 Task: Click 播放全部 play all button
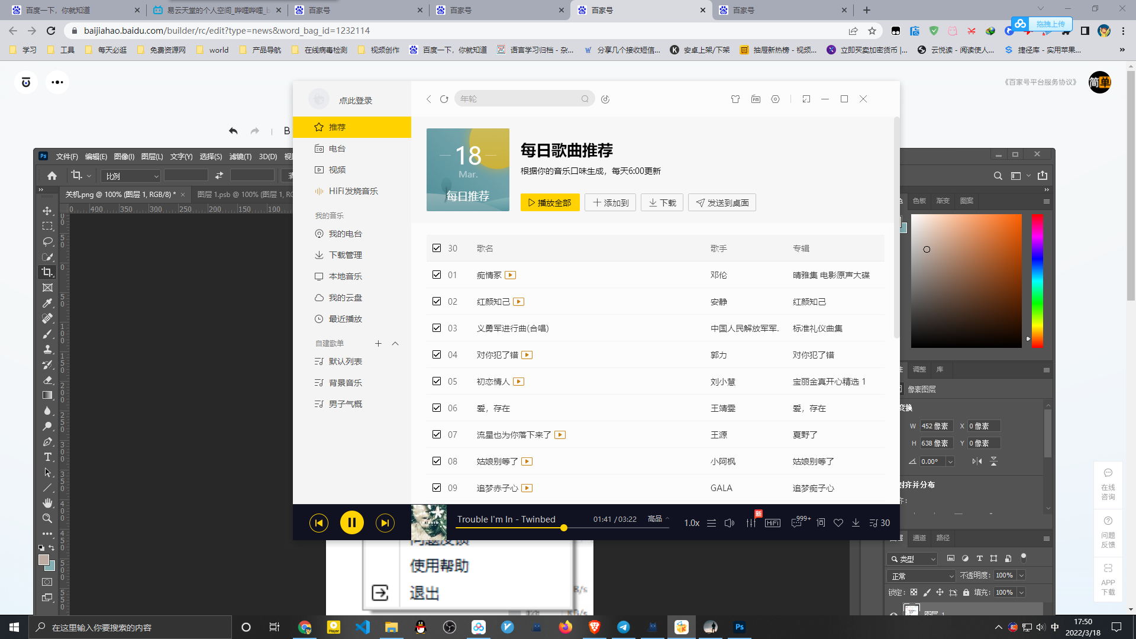pyautogui.click(x=550, y=202)
